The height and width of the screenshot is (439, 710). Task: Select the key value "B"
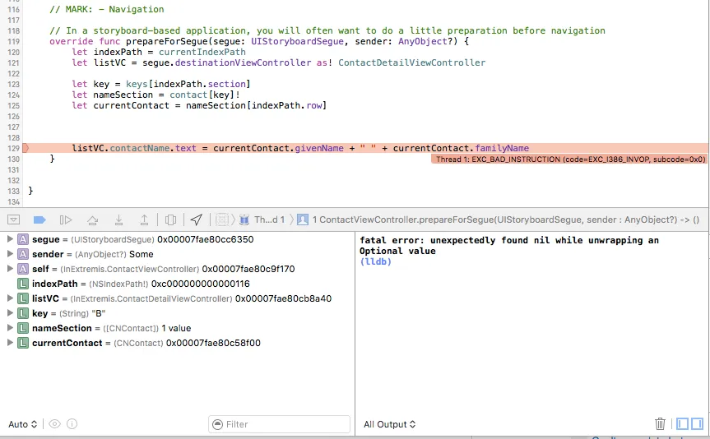pyautogui.click(x=99, y=313)
